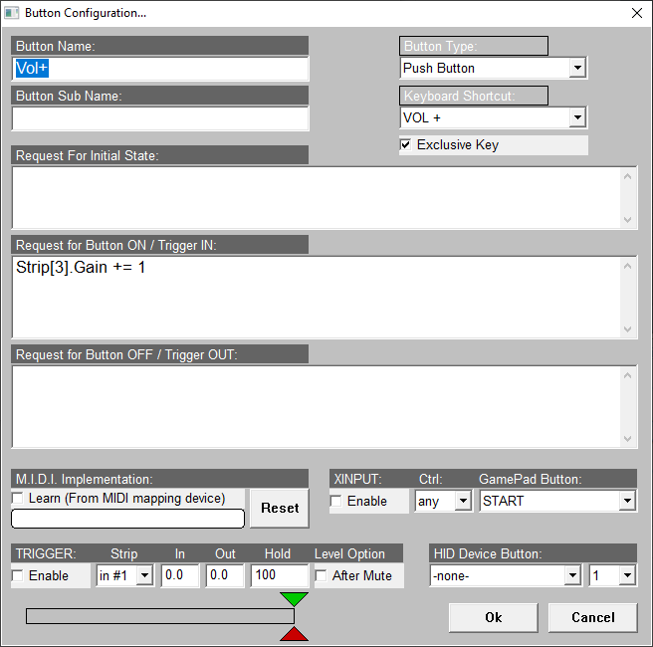Click the trigger In value field
The height and width of the screenshot is (647, 653).
(180, 575)
